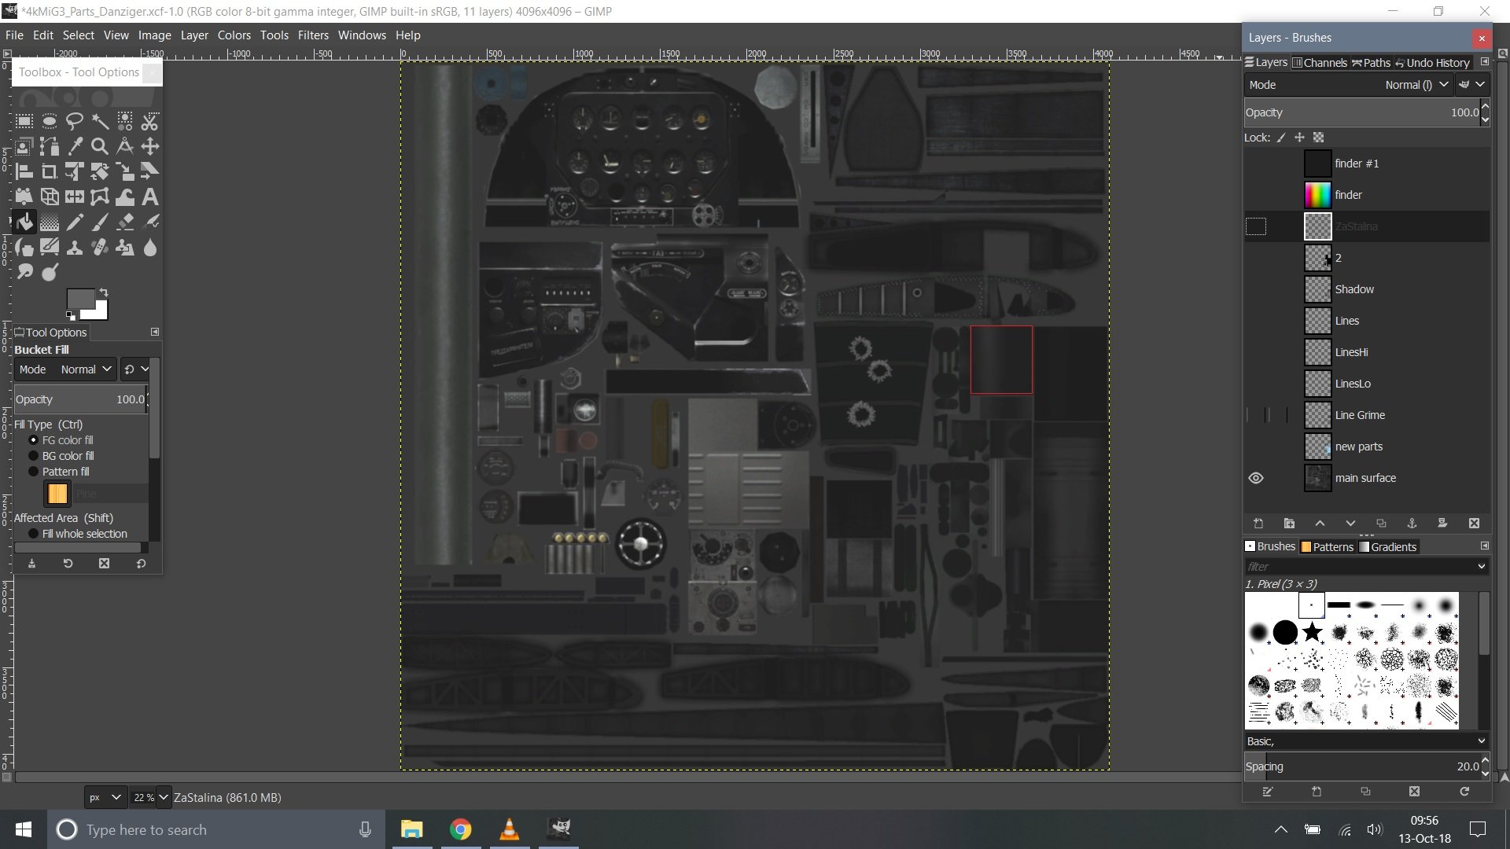Open the Filters menu

click(x=312, y=35)
